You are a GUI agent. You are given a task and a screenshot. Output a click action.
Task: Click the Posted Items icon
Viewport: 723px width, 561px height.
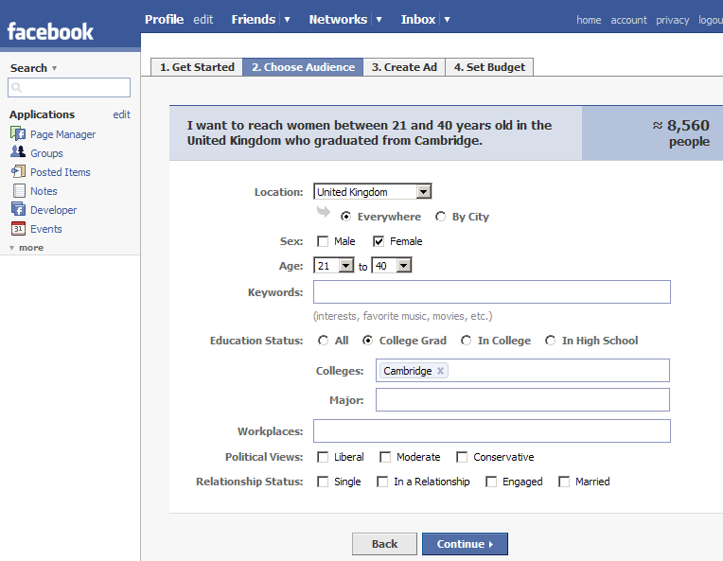tap(18, 171)
